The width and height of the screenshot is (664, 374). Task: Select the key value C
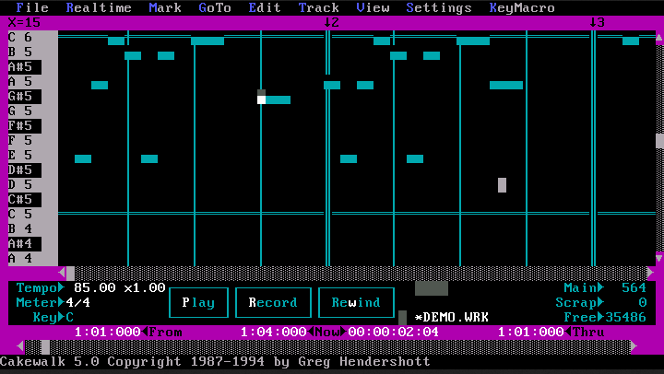click(70, 317)
